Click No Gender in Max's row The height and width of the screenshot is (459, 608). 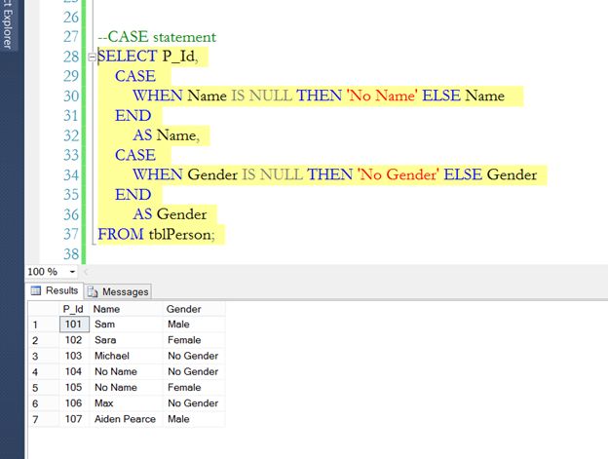(x=193, y=403)
